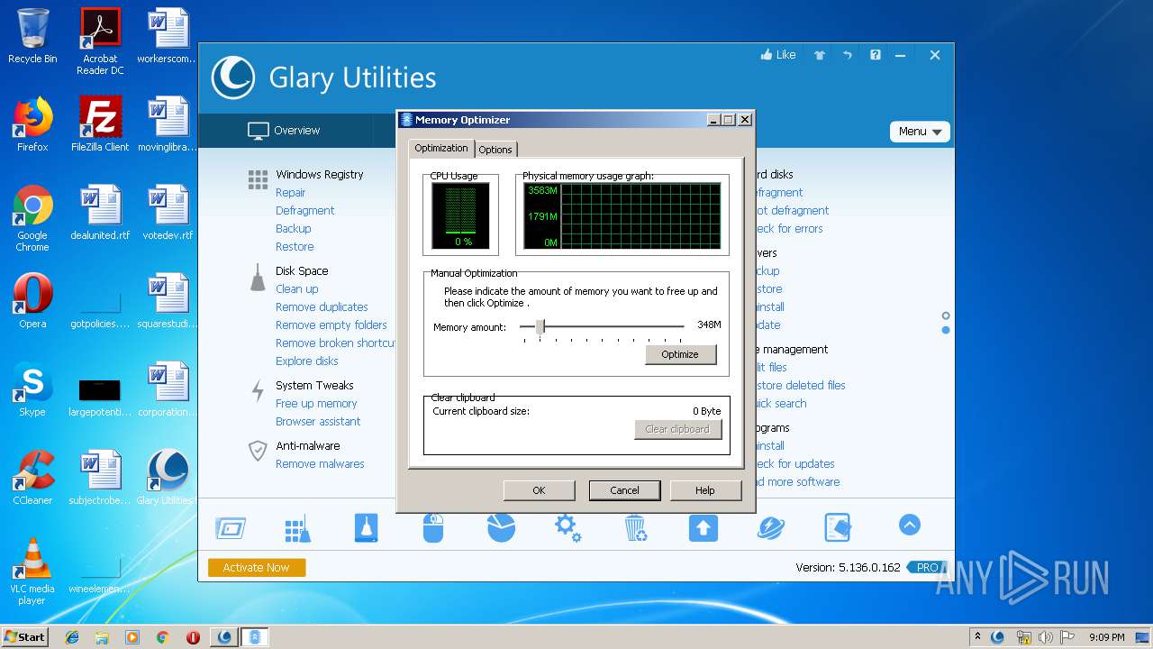
Task: Click the pie chart disk analysis toolbar icon
Action: 501,527
